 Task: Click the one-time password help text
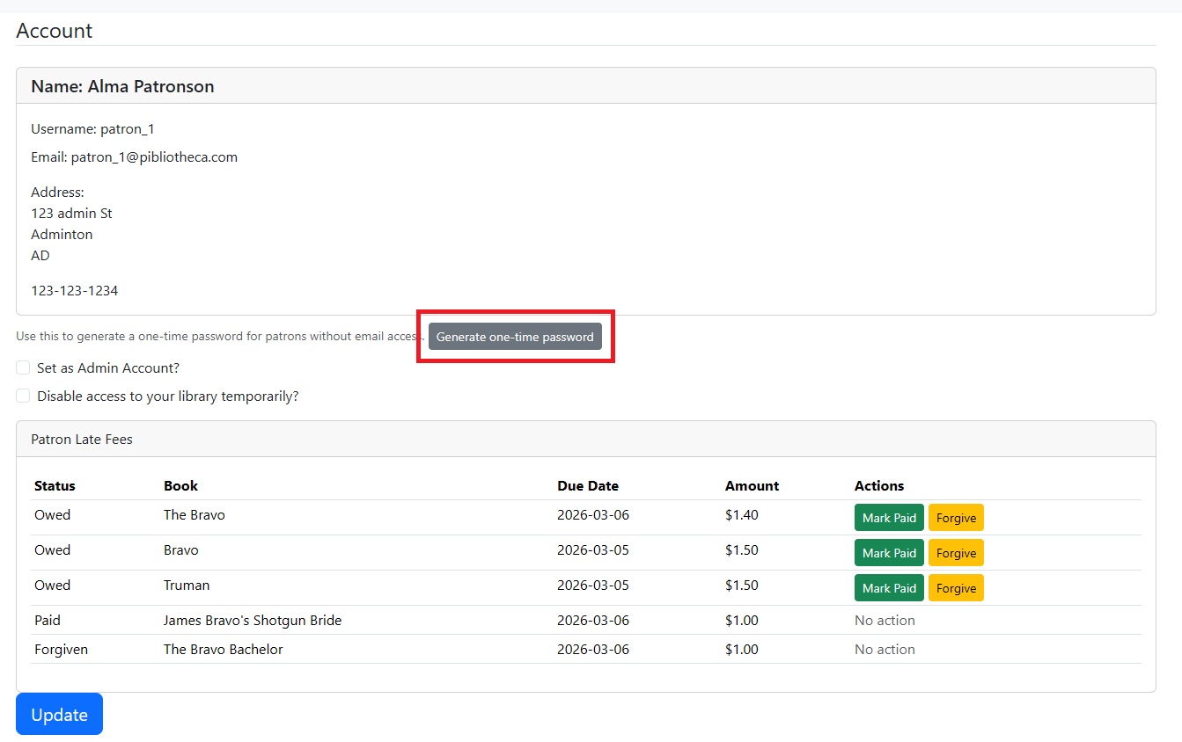coord(220,337)
